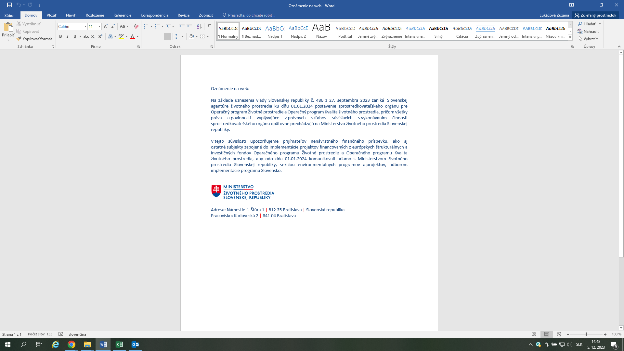Switch to Read Mode view
Viewport: 624px width, 351px height.
(x=534, y=334)
